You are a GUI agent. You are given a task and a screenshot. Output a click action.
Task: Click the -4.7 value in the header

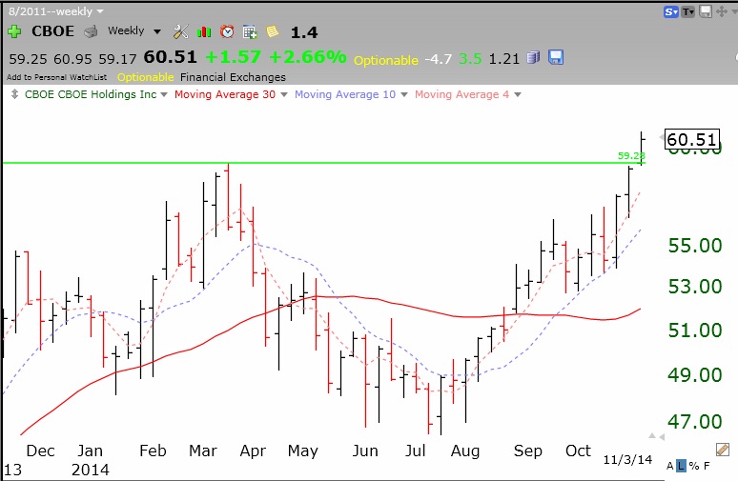coord(439,59)
